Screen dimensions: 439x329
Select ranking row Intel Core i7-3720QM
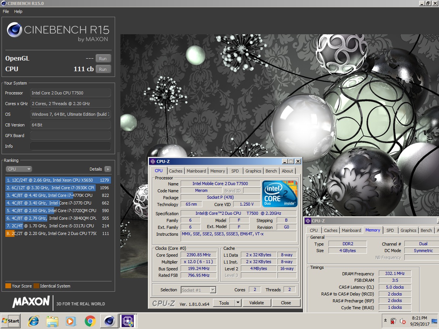pyautogui.click(x=58, y=210)
